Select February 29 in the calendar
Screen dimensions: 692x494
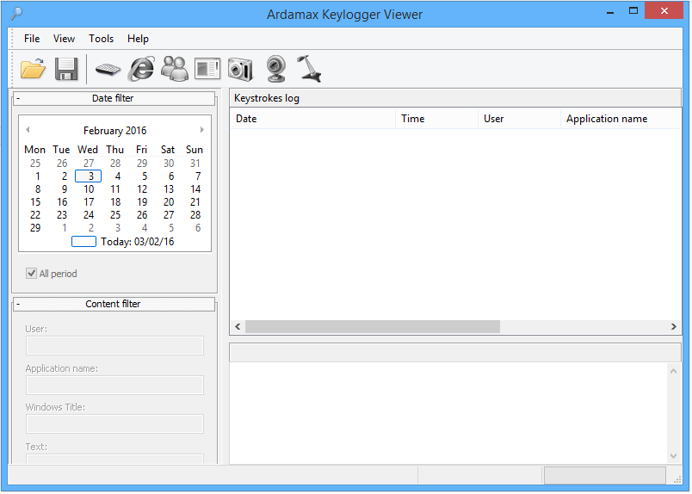35,228
